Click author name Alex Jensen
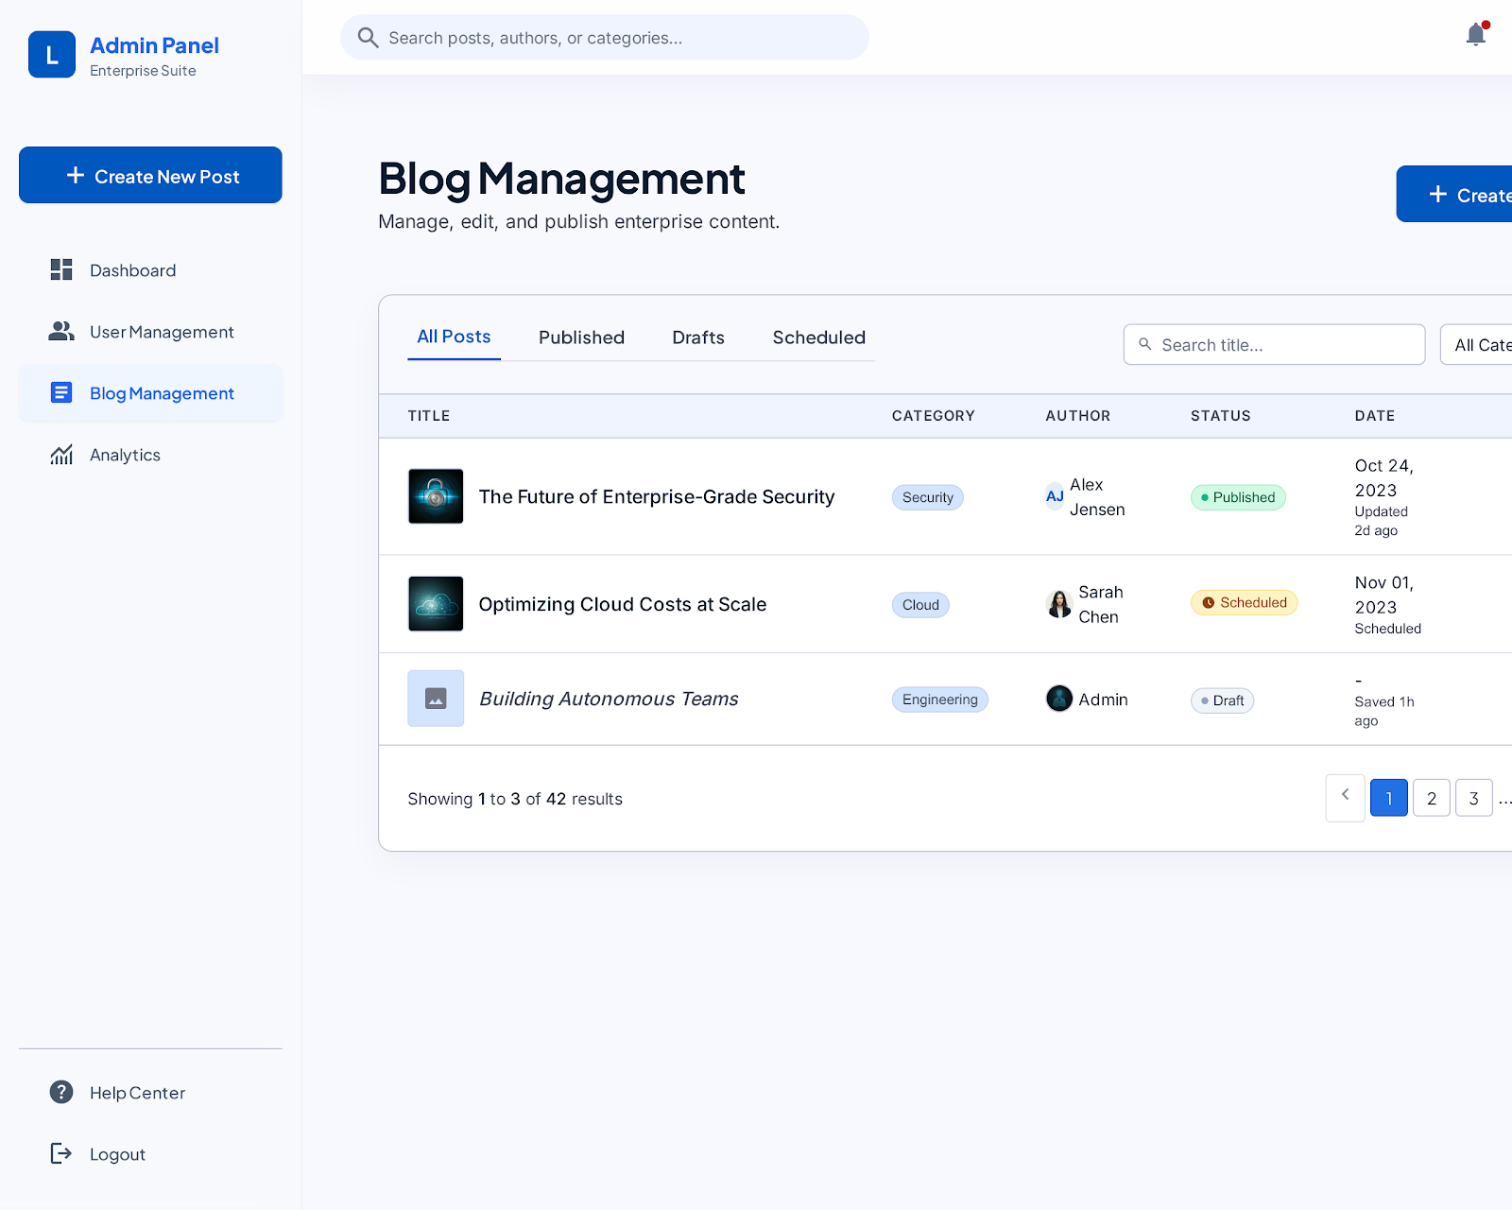The height and width of the screenshot is (1210, 1512). [x=1097, y=496]
